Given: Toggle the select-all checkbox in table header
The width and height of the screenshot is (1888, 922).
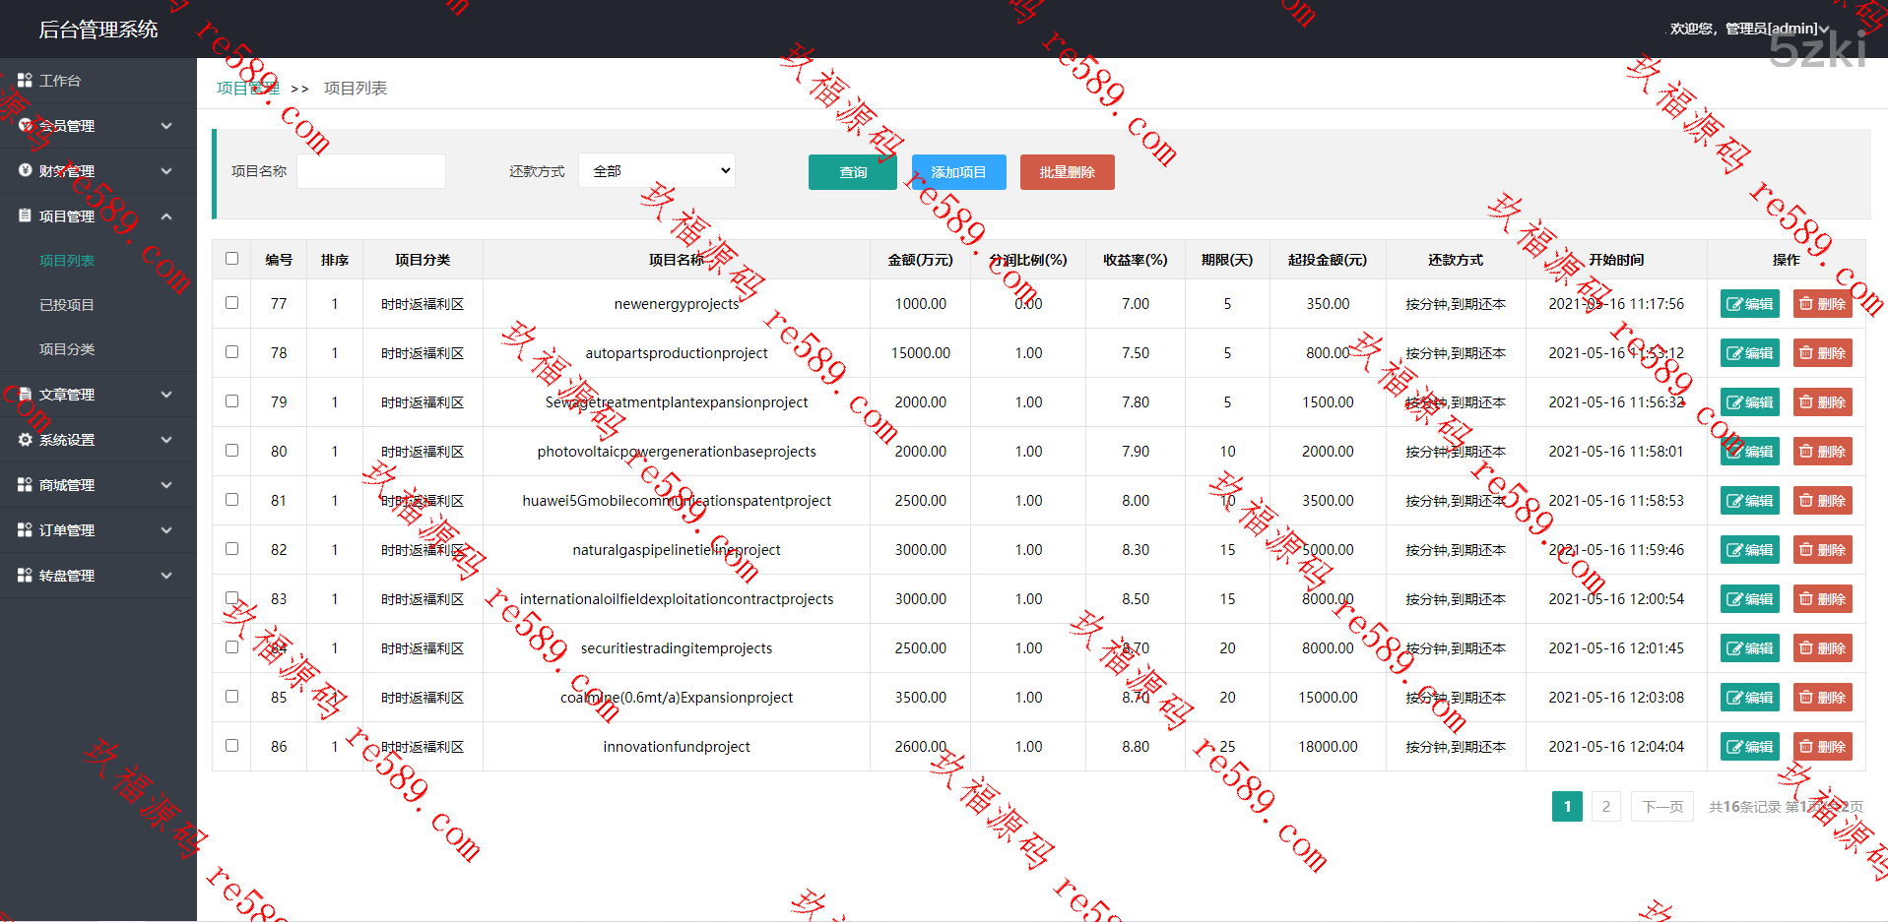Looking at the screenshot, I should pyautogui.click(x=231, y=259).
